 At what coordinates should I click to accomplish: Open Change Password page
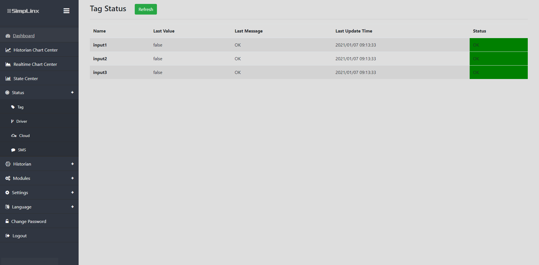(29, 221)
